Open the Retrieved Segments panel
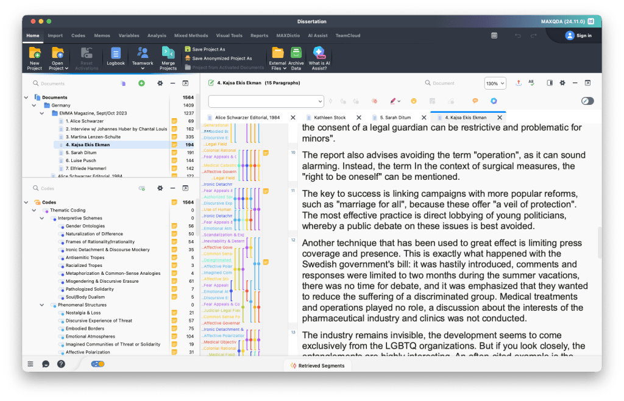Image resolution: width=624 pixels, height=401 pixels. click(x=317, y=366)
